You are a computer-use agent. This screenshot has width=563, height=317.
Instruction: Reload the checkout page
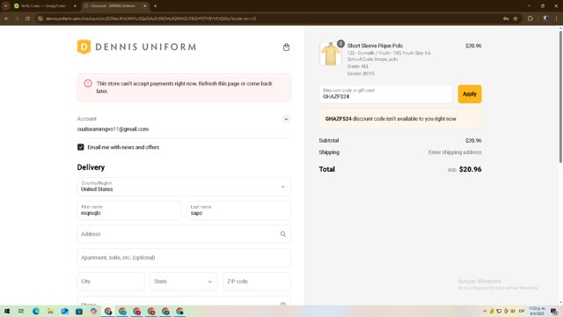pos(27,18)
